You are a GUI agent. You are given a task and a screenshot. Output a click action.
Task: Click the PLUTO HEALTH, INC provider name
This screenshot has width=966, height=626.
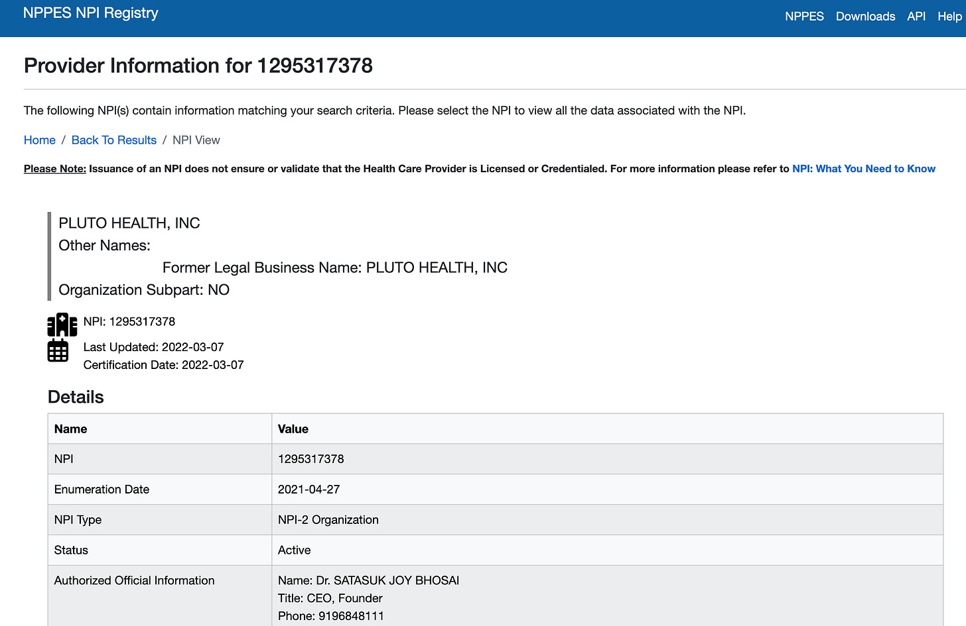point(129,223)
